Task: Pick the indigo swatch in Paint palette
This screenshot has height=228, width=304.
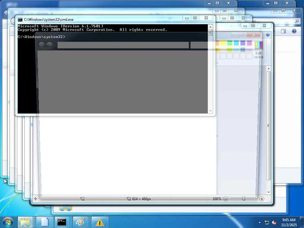Action: pos(243,43)
